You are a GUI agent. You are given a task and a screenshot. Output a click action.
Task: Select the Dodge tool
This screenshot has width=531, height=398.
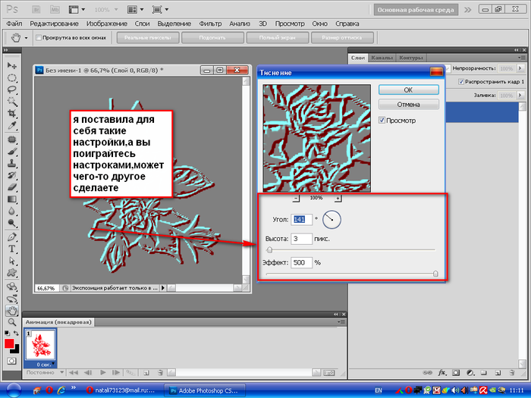tap(12, 223)
